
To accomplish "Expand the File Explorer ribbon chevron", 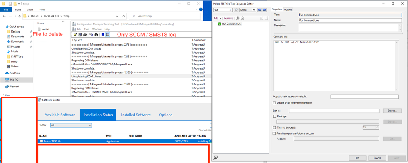I will [x=197, y=9].
